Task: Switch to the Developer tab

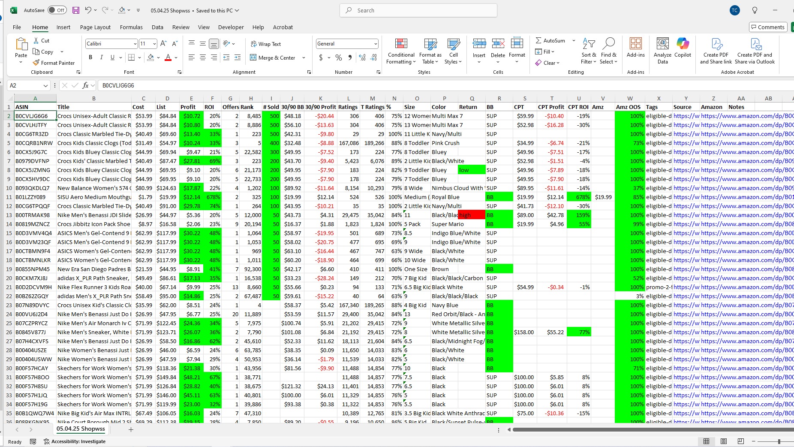Action: point(231,27)
